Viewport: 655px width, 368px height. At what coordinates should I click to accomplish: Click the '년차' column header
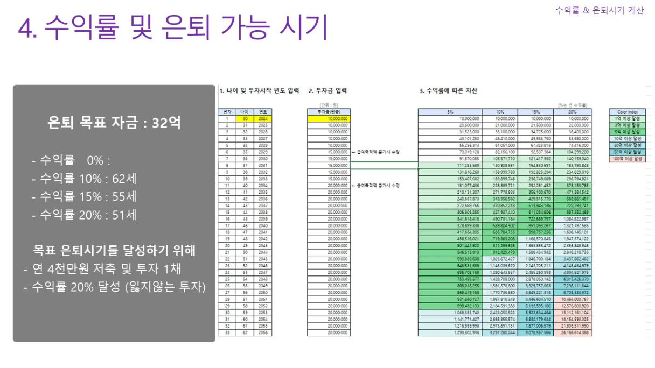tap(228, 111)
